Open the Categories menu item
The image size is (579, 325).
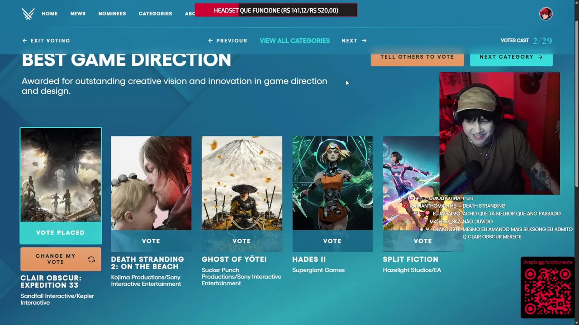155,14
